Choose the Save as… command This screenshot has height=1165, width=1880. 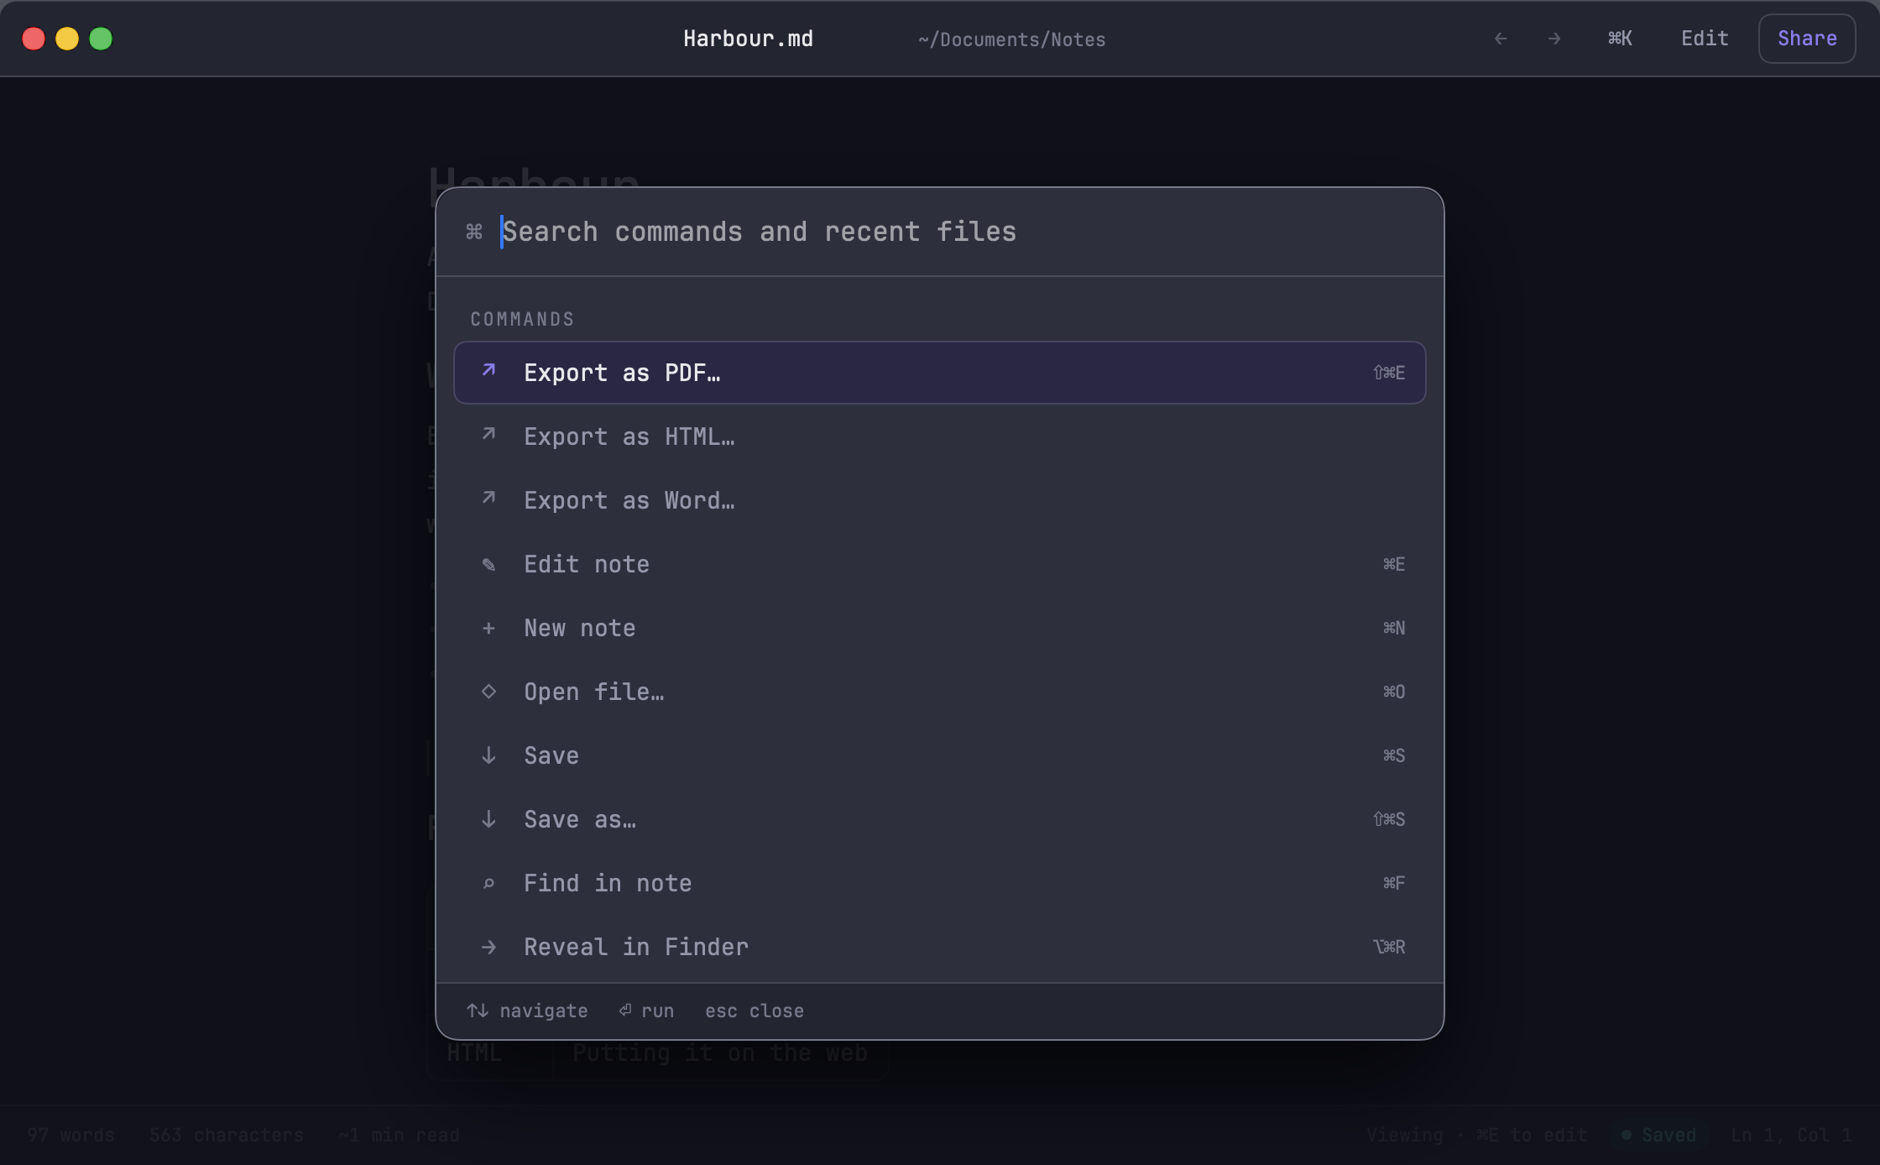(x=940, y=819)
